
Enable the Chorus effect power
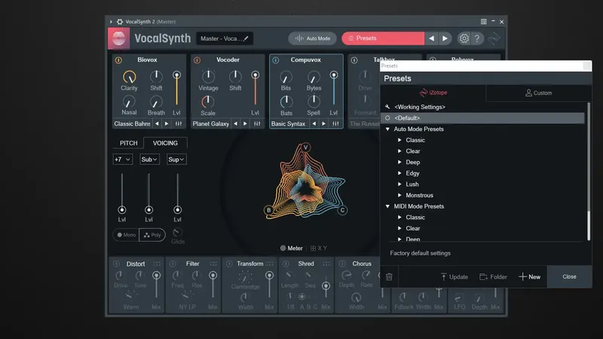coord(342,264)
